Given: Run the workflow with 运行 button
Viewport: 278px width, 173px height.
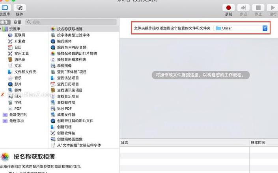Looking at the screenshot, I should (273, 8).
